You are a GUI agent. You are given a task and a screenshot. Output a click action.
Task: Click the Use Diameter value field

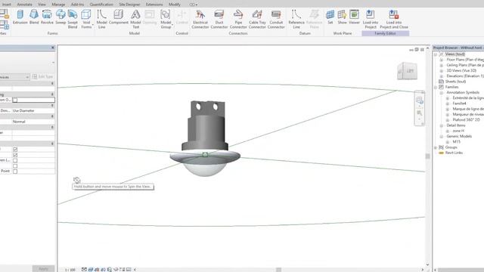click(x=33, y=110)
